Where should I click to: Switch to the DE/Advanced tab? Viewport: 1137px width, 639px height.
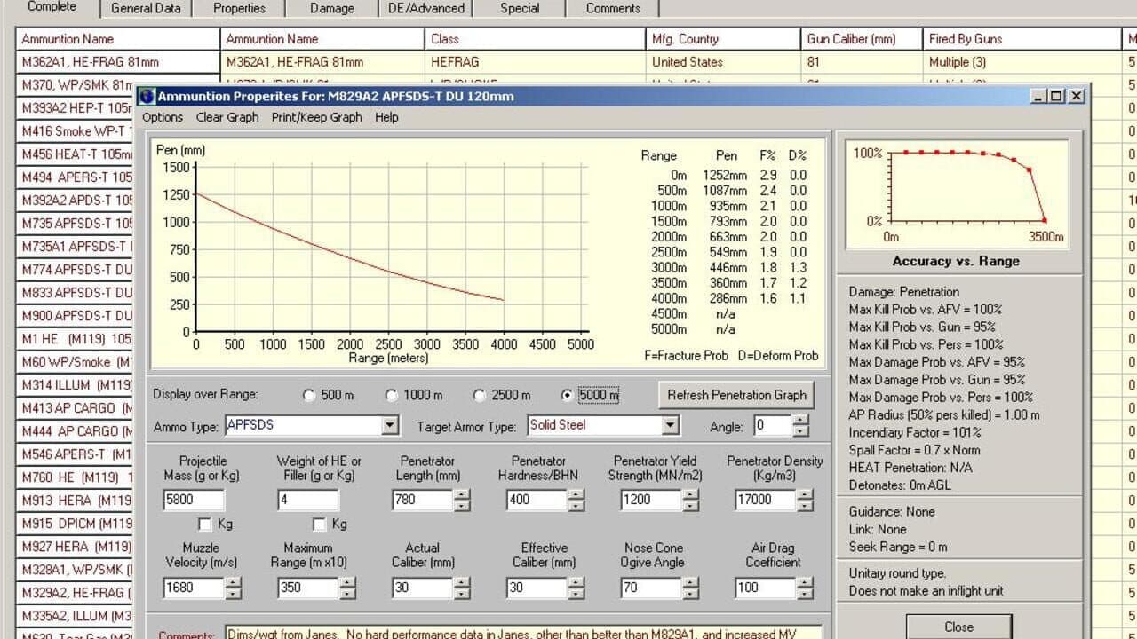pos(426,9)
